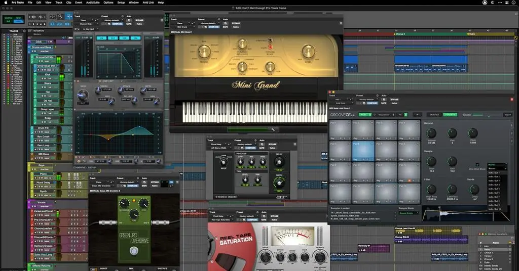Click the GrooveCell Multi-Out button
Viewport: 519px width, 271px height.
[x=434, y=115]
